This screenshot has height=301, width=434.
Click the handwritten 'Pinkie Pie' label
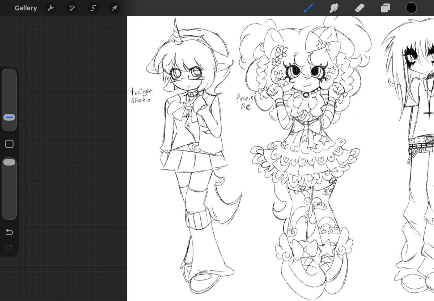(x=246, y=101)
